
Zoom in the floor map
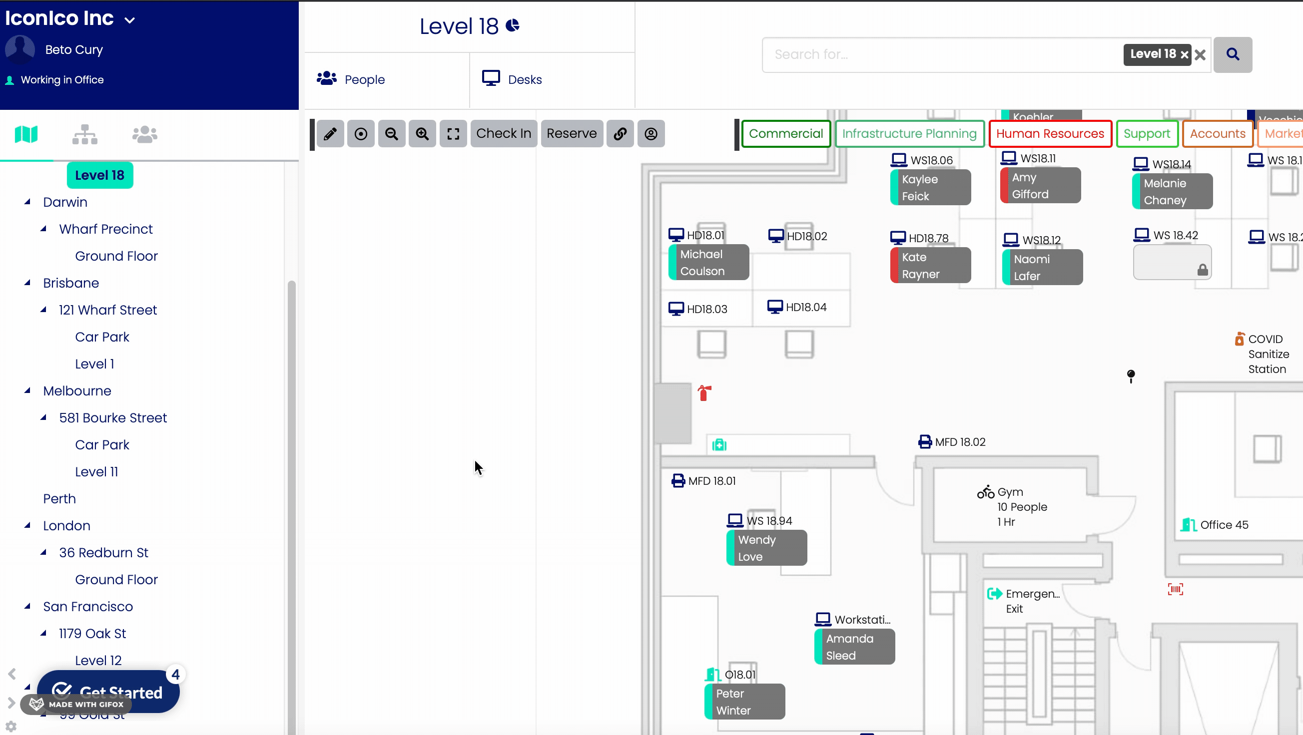[x=422, y=133]
